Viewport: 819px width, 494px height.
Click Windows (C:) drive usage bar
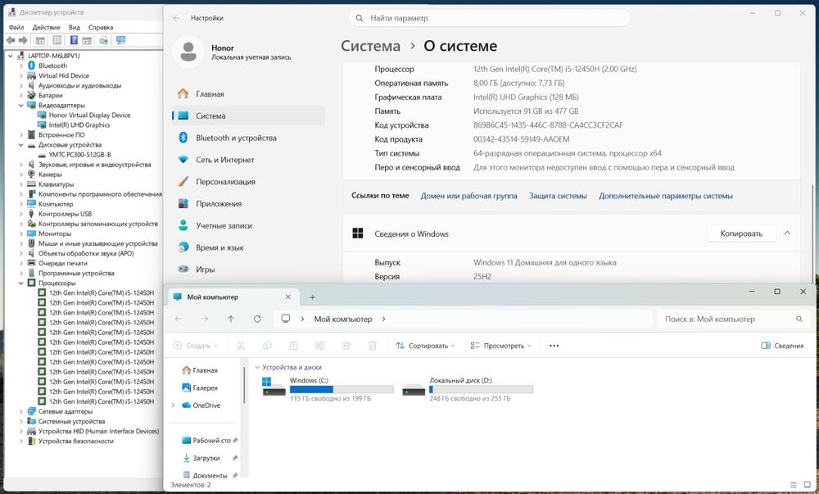[x=342, y=390]
